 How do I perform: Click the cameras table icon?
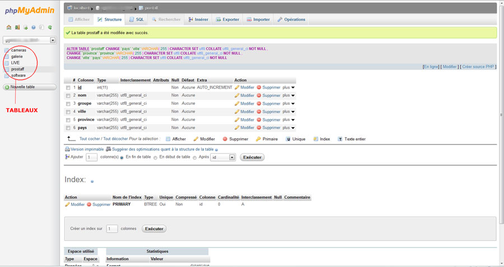(x=6, y=50)
